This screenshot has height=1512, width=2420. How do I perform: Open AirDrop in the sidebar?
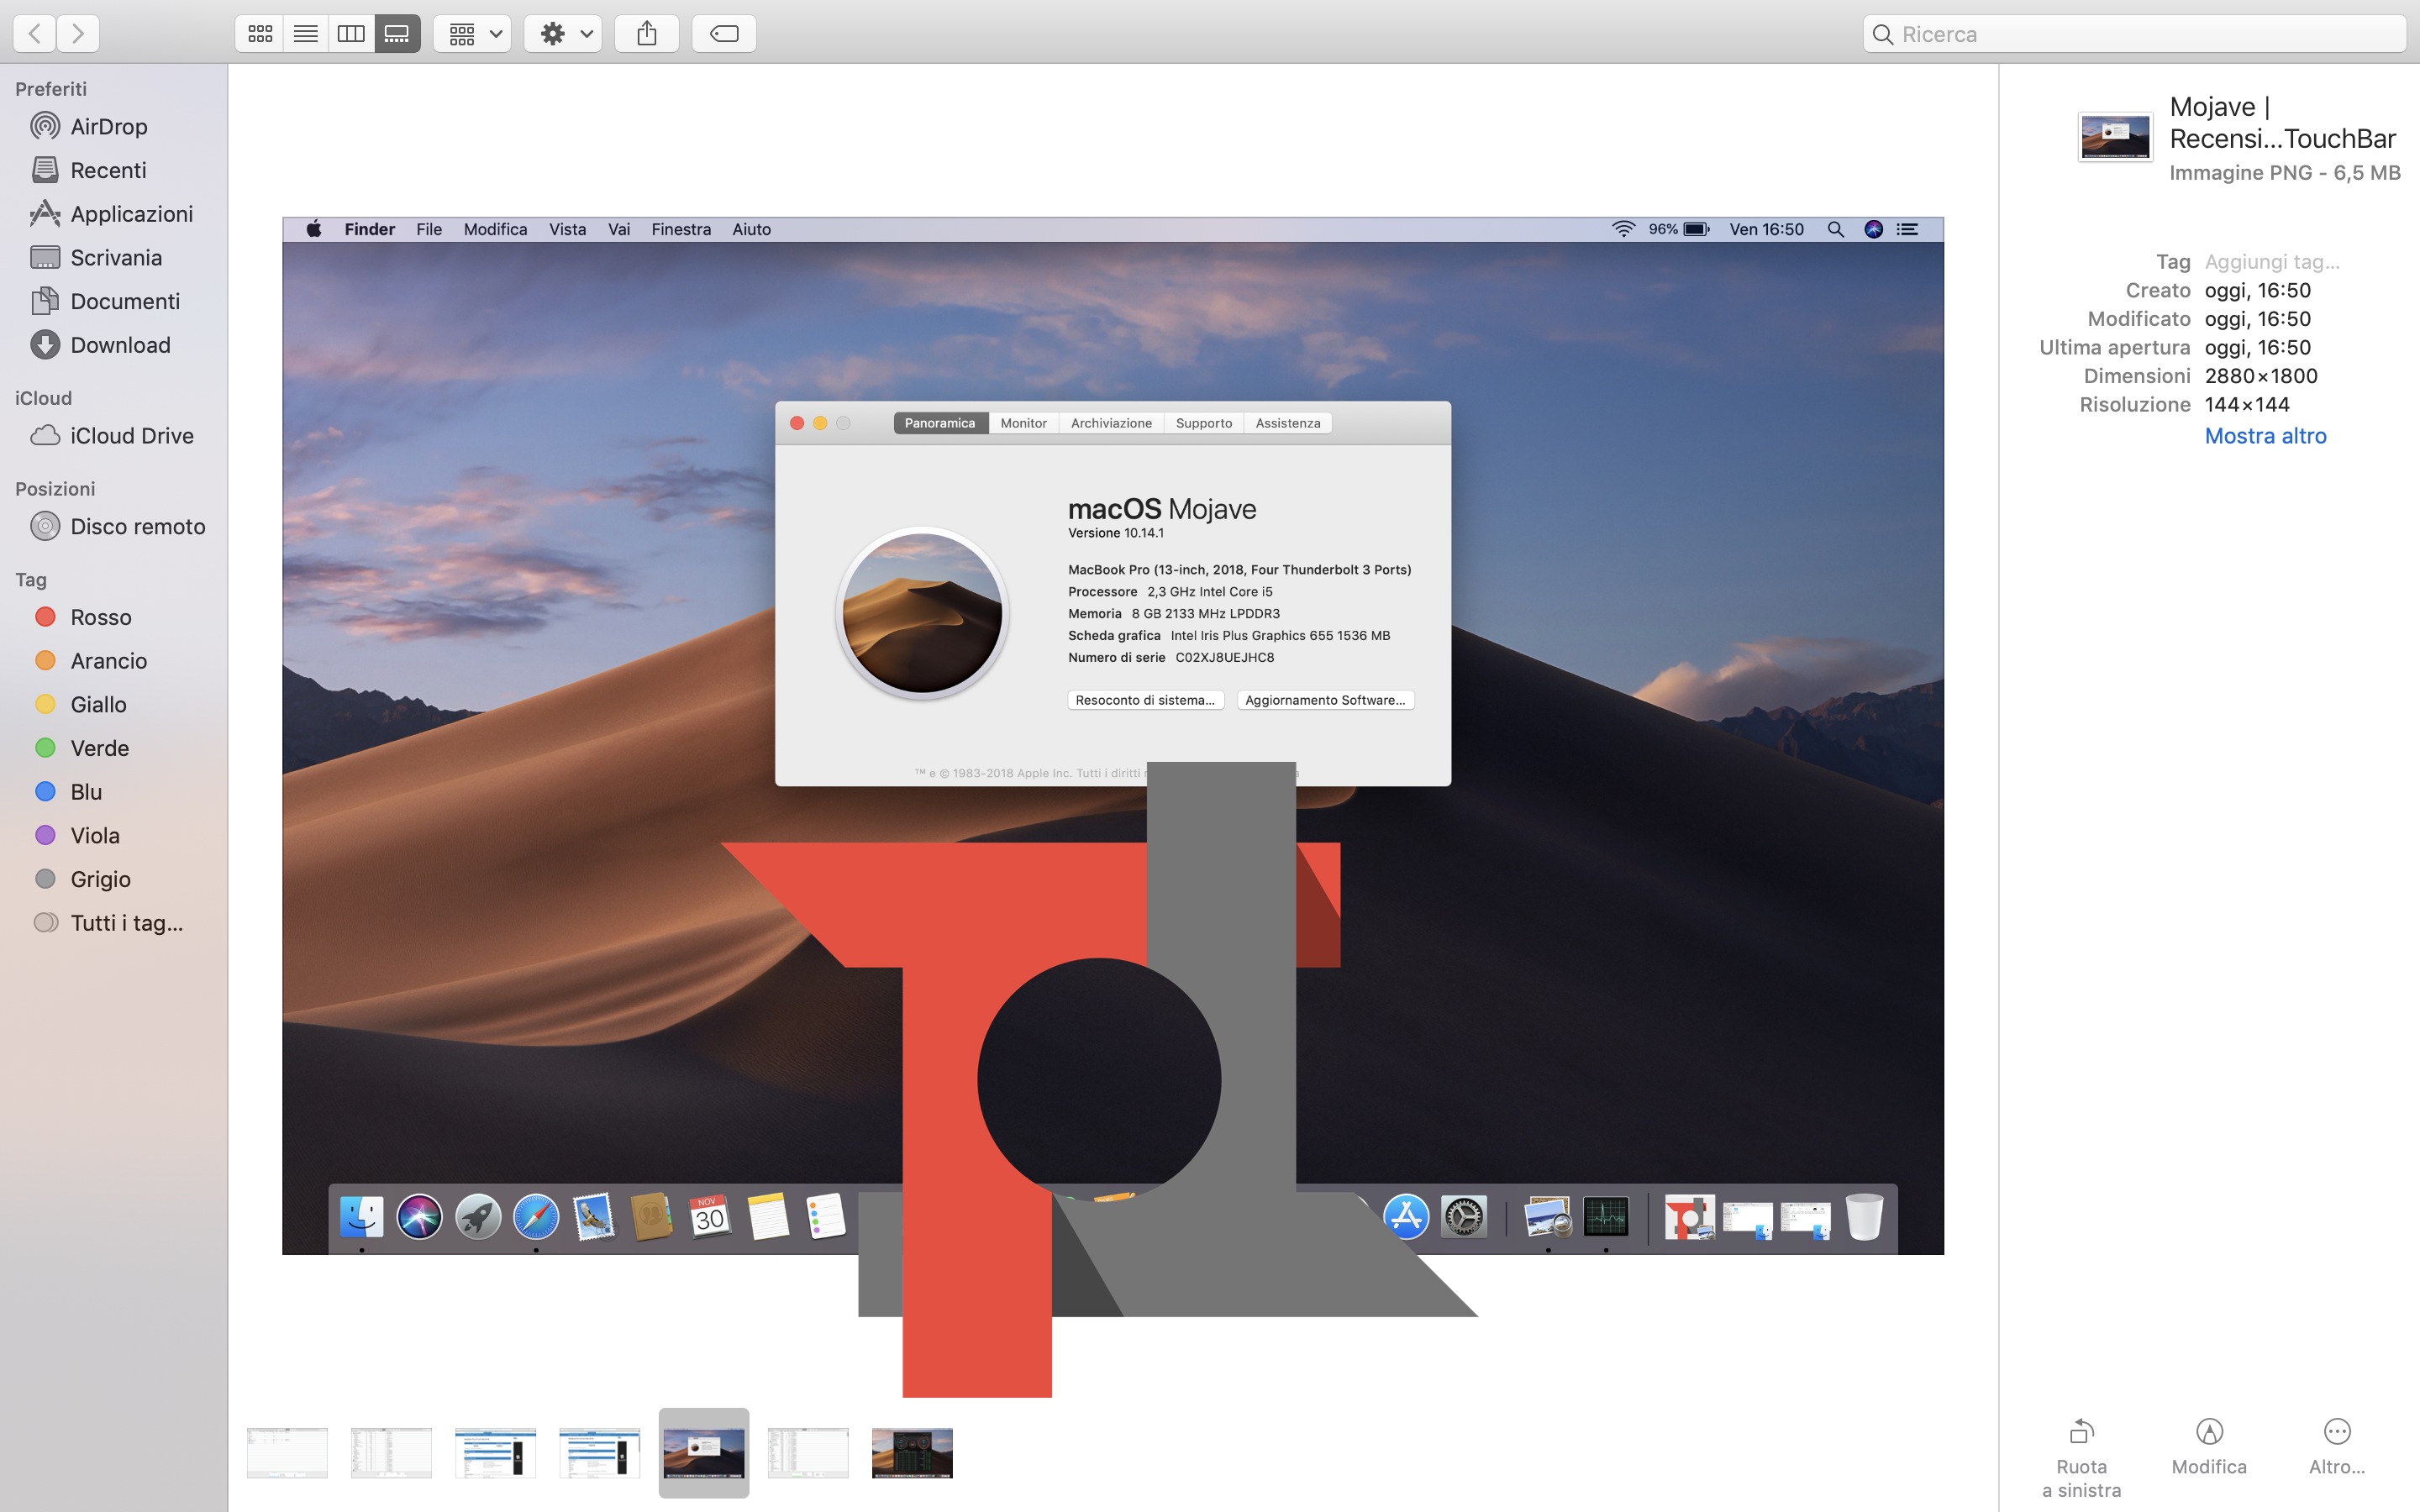pos(108,127)
